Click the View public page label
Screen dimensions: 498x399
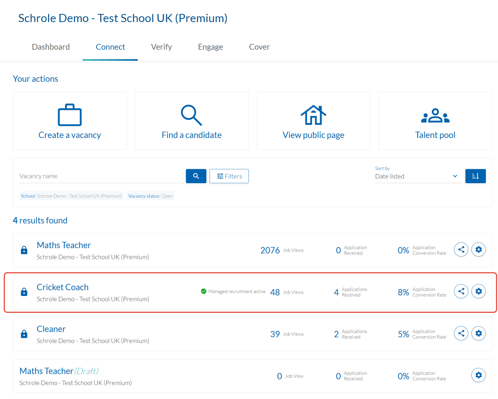(x=313, y=135)
